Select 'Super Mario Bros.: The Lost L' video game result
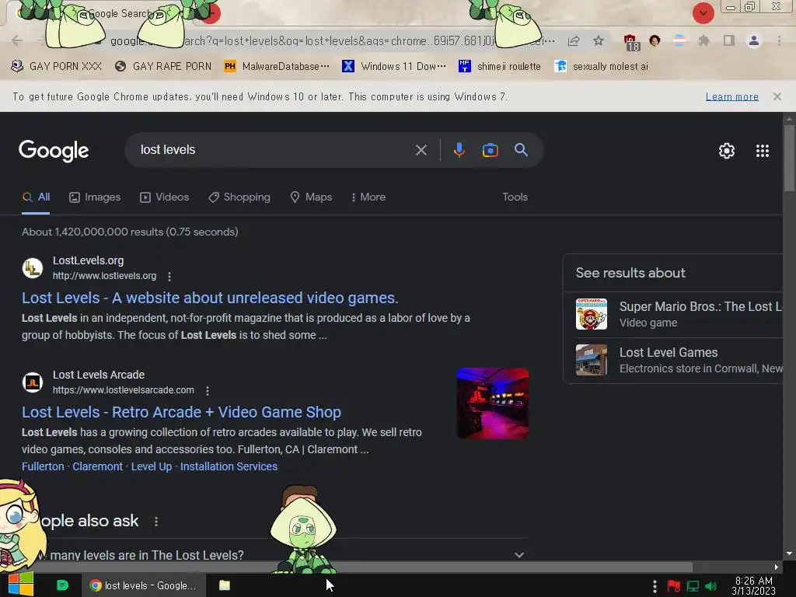Screen dimensions: 796x597 679,314
